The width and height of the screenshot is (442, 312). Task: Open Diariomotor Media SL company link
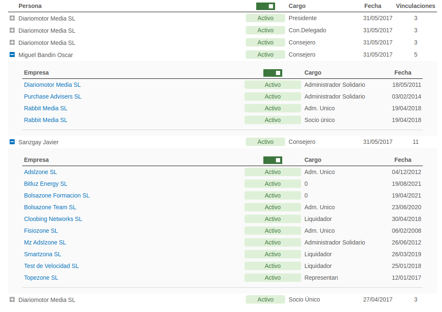tap(52, 85)
